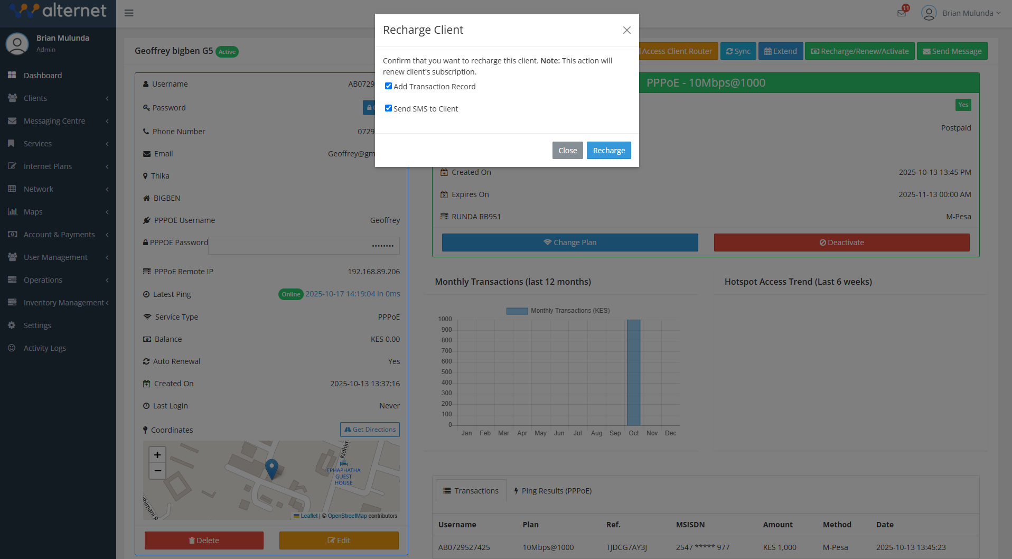Close the Recharge Client dialog with X
Image resolution: width=1012 pixels, height=559 pixels.
click(626, 30)
